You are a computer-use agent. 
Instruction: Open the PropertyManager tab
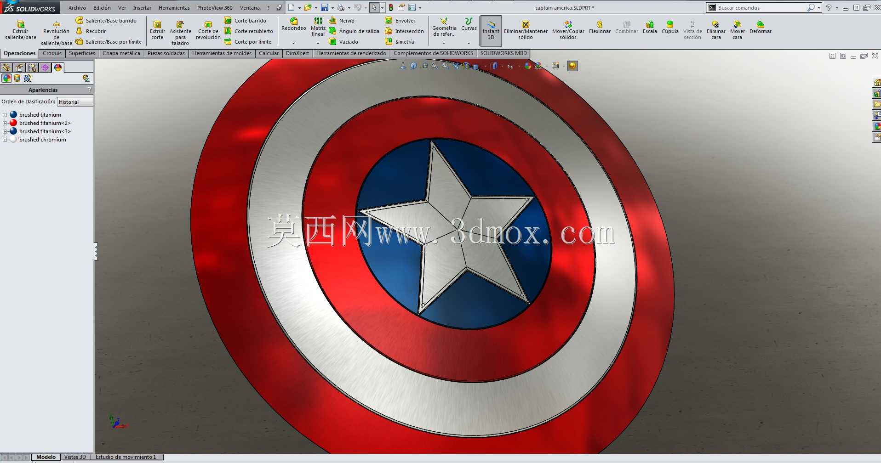click(x=19, y=68)
